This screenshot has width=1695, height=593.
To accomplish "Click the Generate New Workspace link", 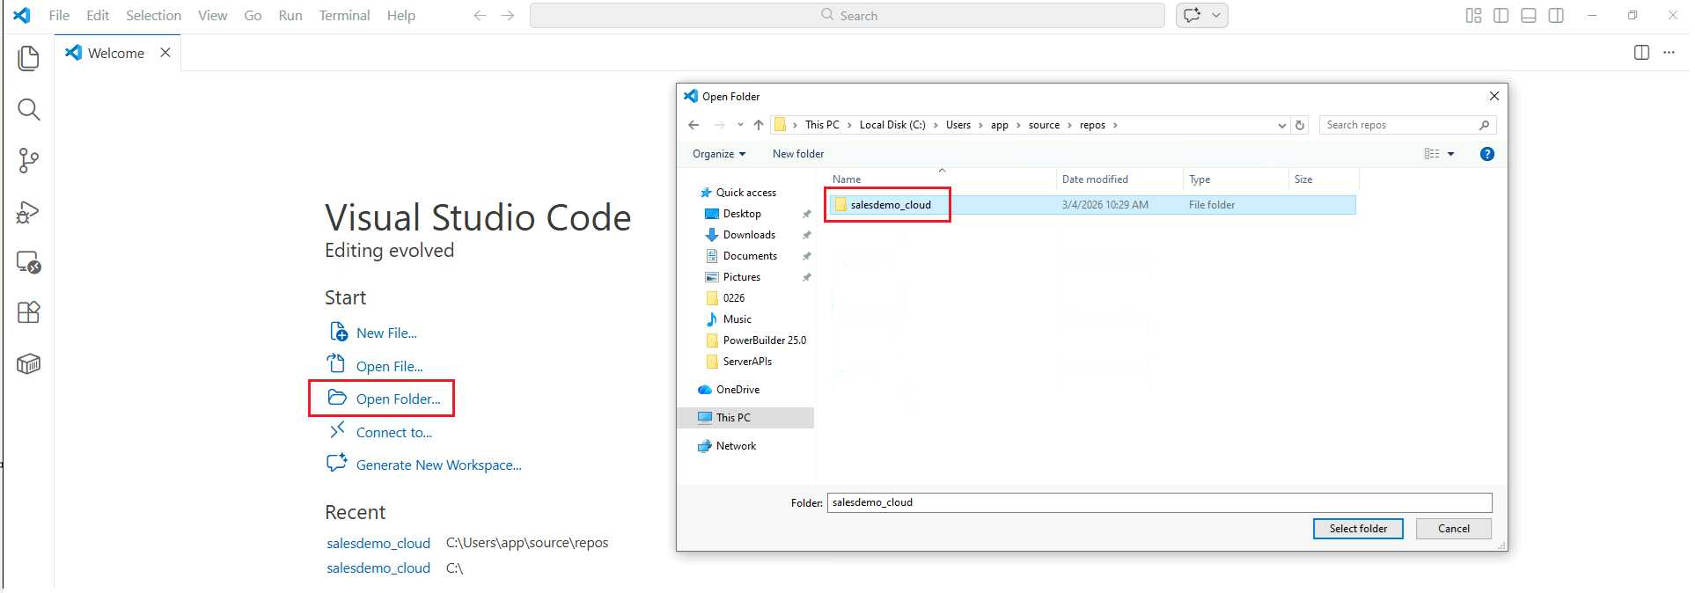I will pyautogui.click(x=438, y=465).
